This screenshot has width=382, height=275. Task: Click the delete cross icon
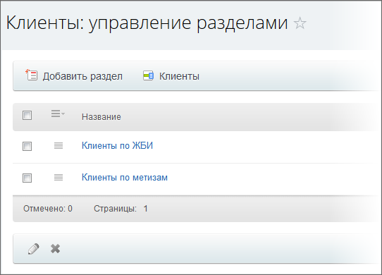click(55, 249)
